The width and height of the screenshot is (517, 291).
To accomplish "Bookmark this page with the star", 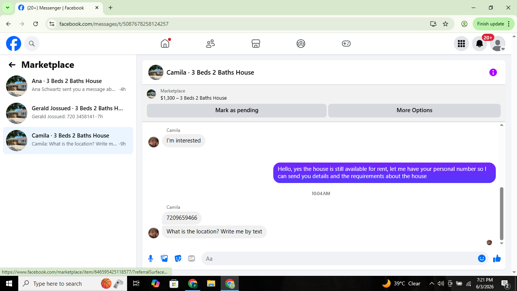I will 445,24.
